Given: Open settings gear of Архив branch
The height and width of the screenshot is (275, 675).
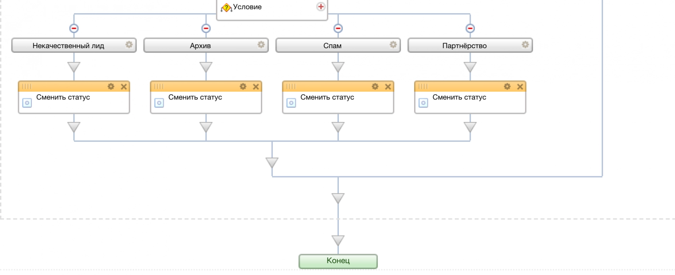Looking at the screenshot, I should point(261,45).
